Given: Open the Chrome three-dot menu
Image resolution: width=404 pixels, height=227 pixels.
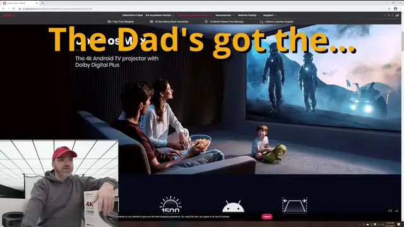Looking at the screenshot, I should point(401,9).
